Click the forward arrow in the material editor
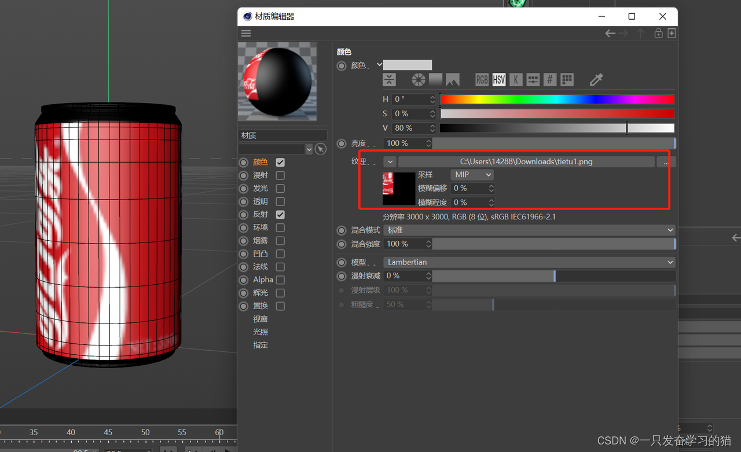Viewport: 741px width, 452px height. click(x=623, y=34)
